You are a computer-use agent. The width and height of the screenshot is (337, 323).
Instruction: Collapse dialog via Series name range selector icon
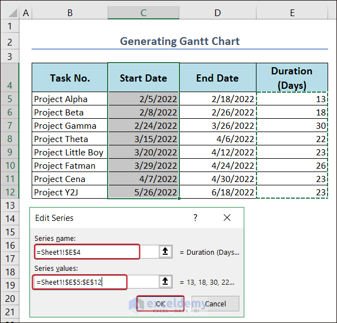coord(165,251)
